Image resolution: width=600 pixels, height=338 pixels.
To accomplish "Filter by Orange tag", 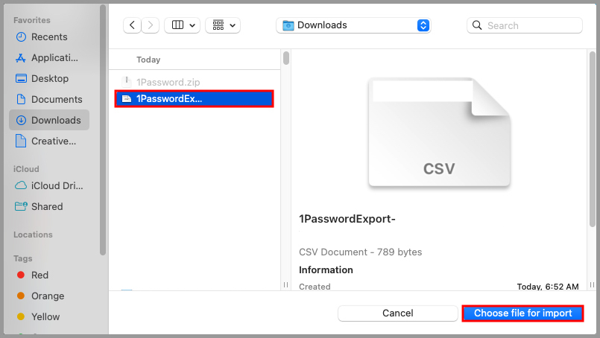I will pyautogui.click(x=47, y=296).
